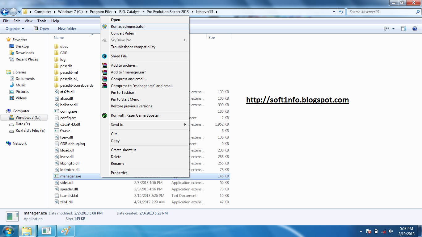Click the Back navigation arrow

coord(5,12)
